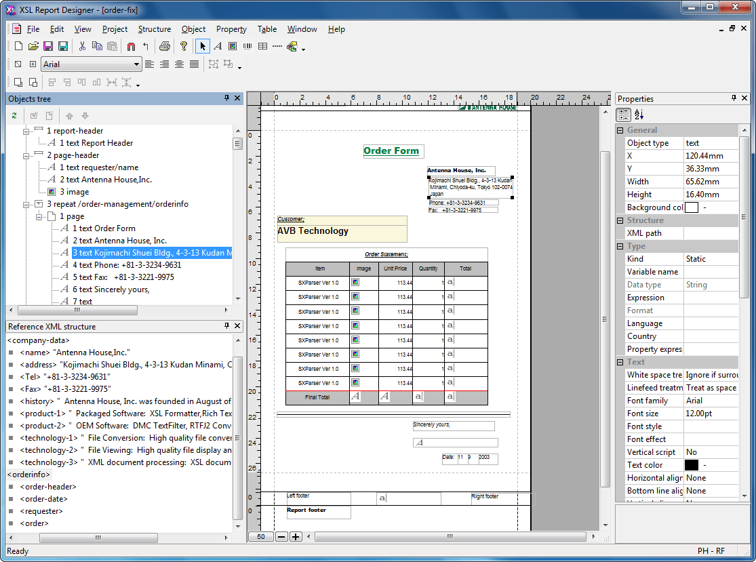Collapse the Structure properties section

pyautogui.click(x=620, y=220)
